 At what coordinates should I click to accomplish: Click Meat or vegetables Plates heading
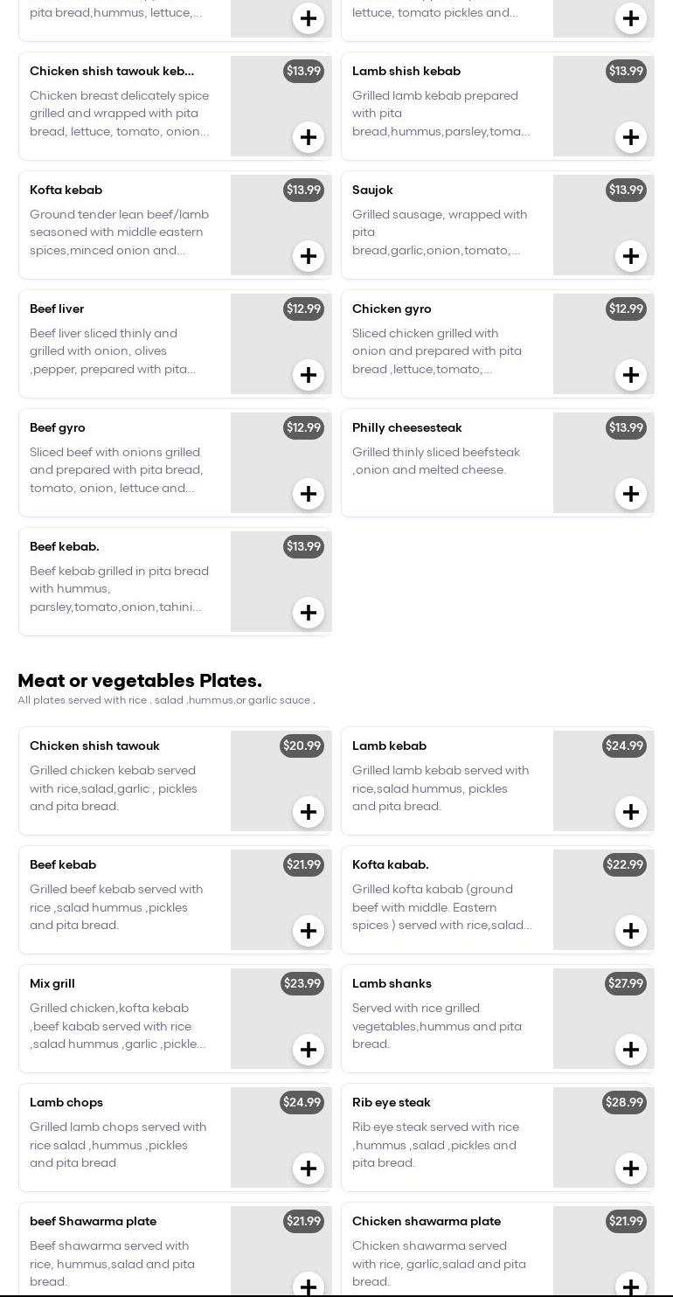[x=140, y=681]
